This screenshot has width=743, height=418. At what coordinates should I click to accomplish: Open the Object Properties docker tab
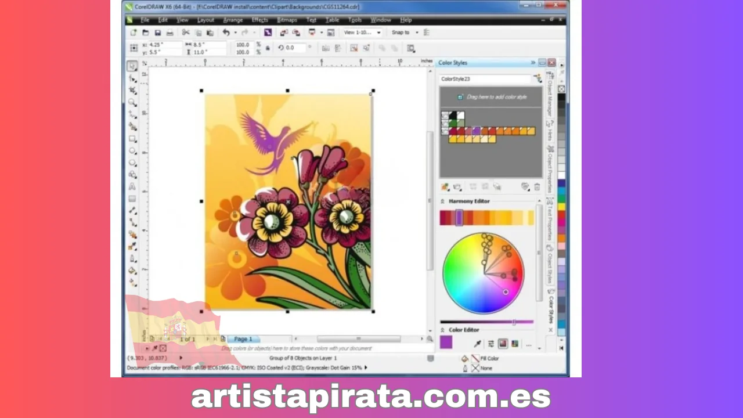(550, 170)
